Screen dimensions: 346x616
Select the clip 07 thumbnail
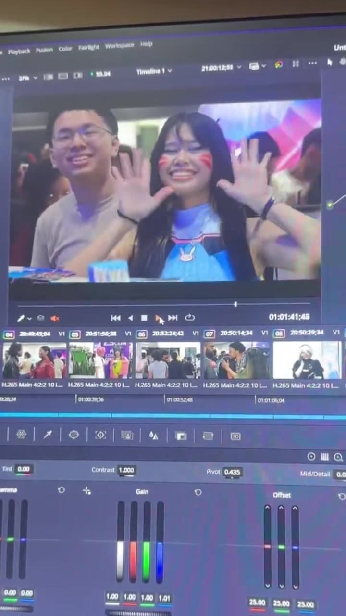tap(236, 360)
